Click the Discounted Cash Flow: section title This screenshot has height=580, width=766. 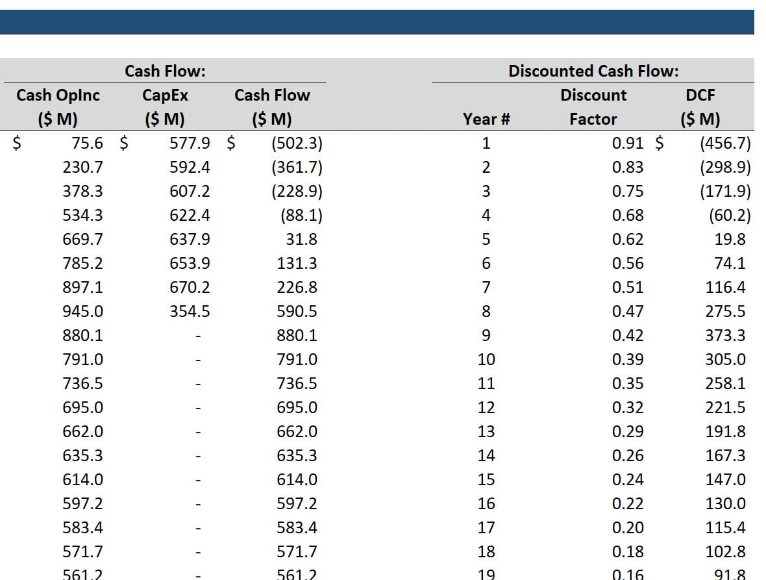coord(593,71)
